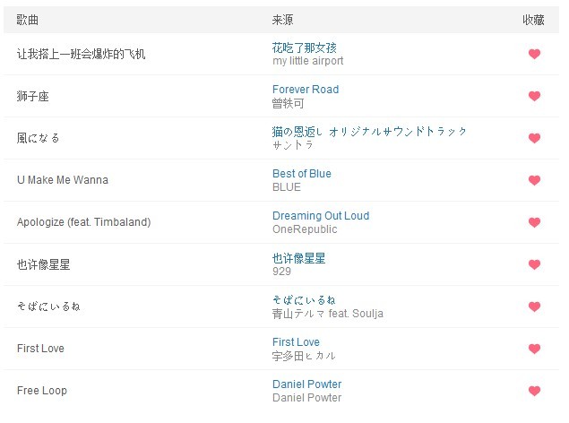
Task: Toggle heart for 让我搭上一班会爆炸的飞机
Action: 534,54
